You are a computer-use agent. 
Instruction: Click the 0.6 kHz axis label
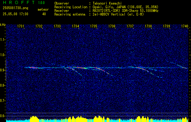[x=3, y=116]
